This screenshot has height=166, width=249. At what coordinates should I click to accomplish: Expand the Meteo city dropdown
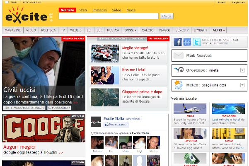(x=242, y=85)
